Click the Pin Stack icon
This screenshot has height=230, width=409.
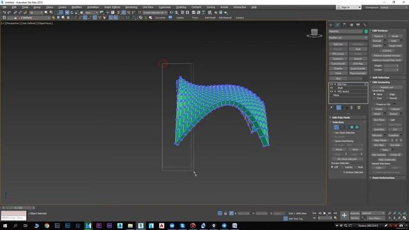tap(331, 107)
